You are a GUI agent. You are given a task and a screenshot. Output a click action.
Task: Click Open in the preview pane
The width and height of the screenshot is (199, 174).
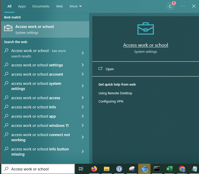(x=110, y=69)
